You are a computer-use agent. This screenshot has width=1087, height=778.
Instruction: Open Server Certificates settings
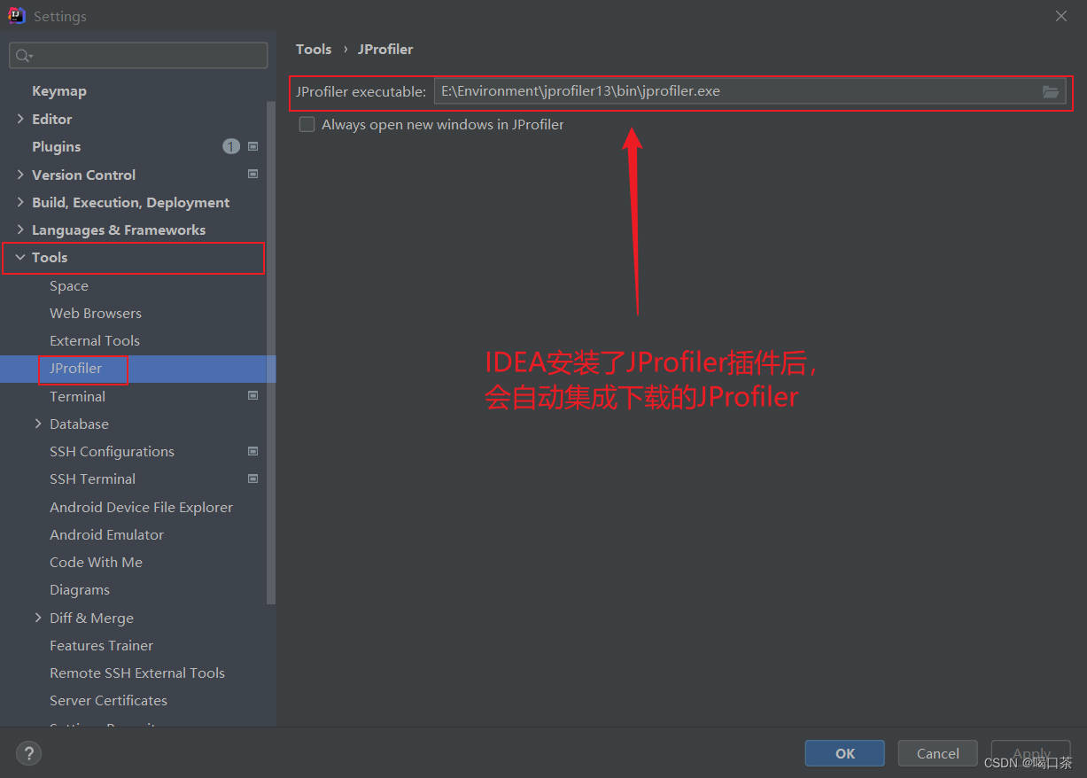pos(108,700)
